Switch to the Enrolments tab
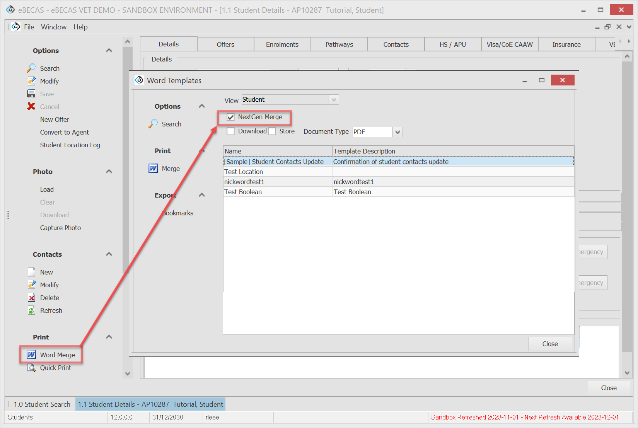The height and width of the screenshot is (428, 638). pos(282,44)
